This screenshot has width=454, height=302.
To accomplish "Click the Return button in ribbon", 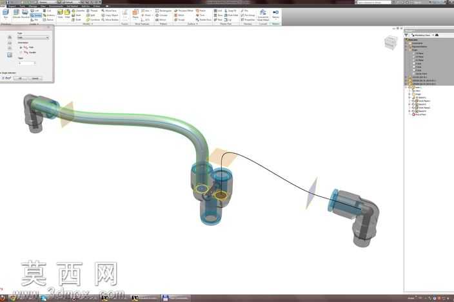I will point(275,14).
